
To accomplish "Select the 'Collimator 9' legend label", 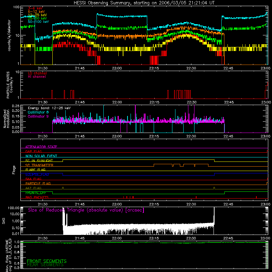I will [x=38, y=116].
